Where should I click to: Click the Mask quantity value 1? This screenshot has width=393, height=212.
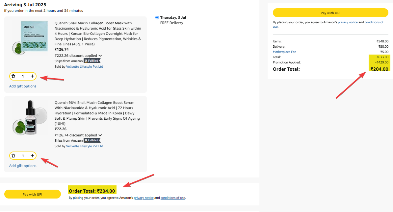(23, 76)
